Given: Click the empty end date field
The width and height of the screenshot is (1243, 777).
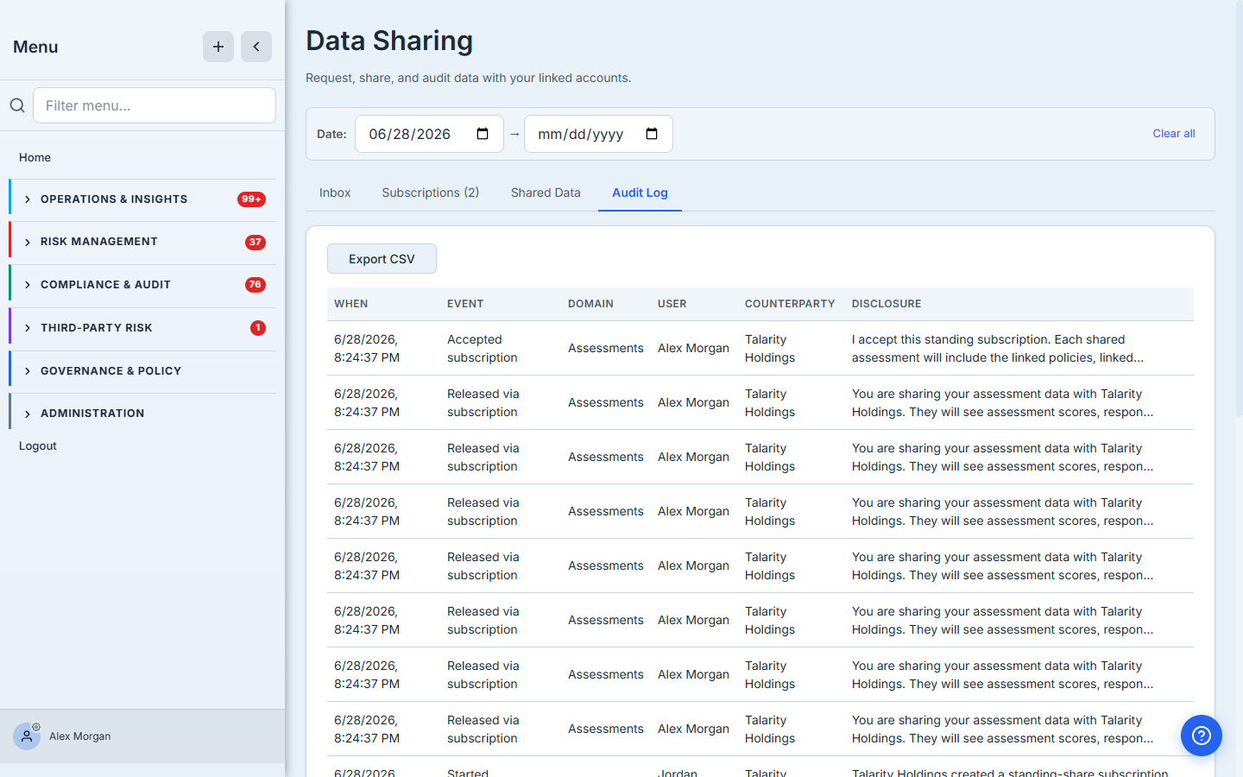Looking at the screenshot, I should pos(598,134).
